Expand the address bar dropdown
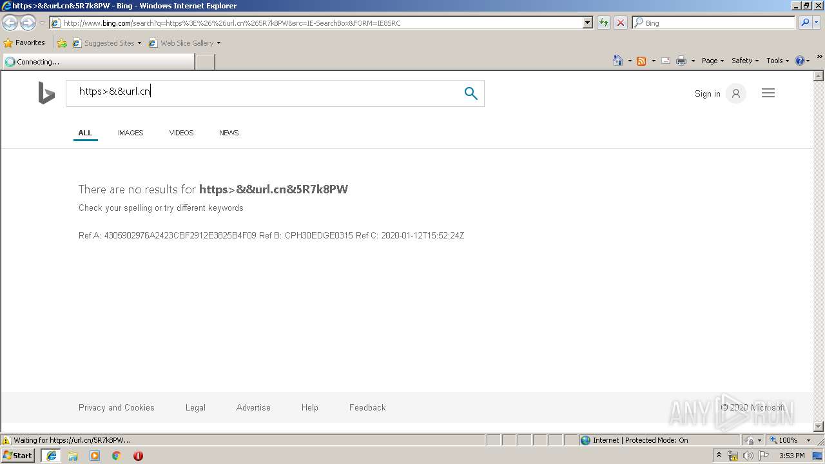Viewport: 825px width, 464px height. coord(587,23)
